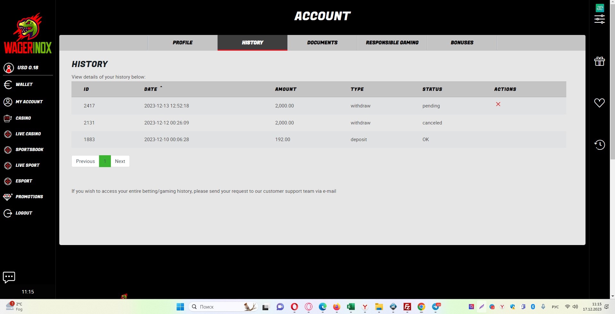Open FileZilla from the taskbar
The height and width of the screenshot is (314, 615).
point(407,307)
